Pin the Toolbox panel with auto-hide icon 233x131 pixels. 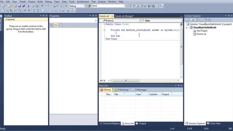coord(44,16)
